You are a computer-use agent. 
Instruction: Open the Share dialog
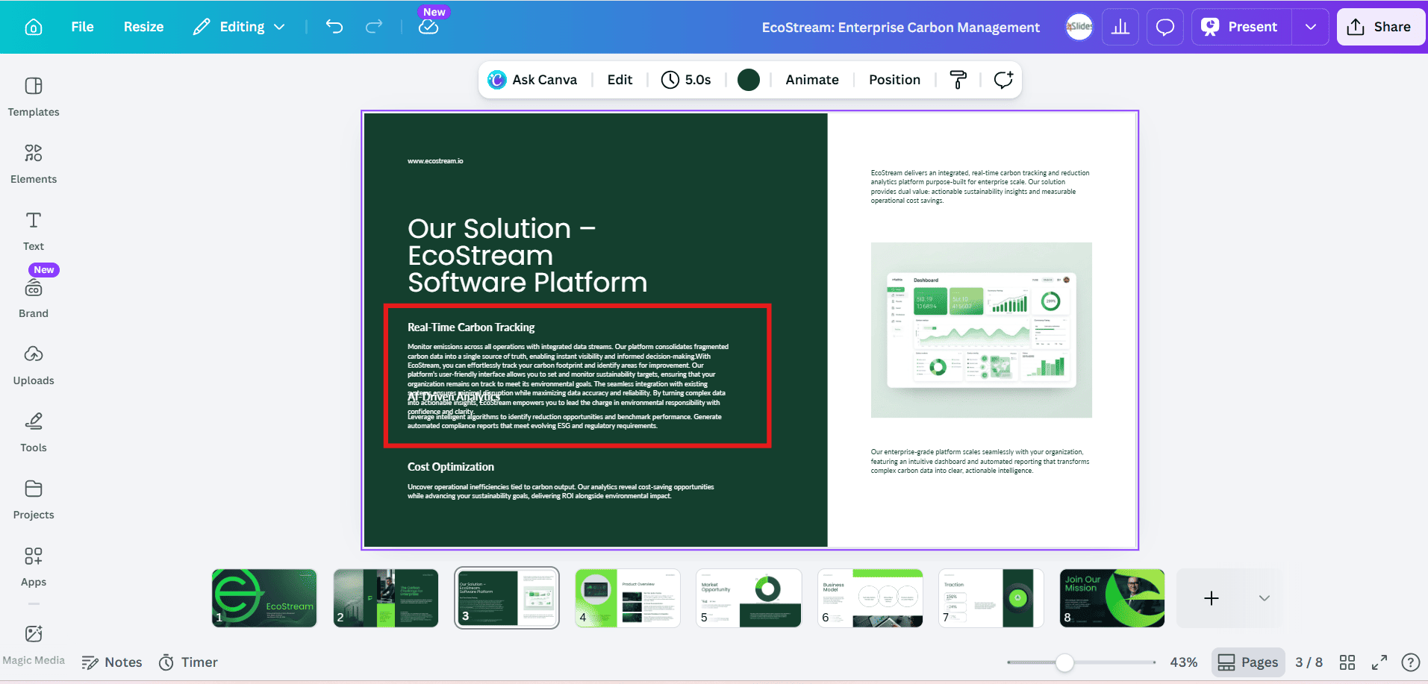pyautogui.click(x=1380, y=27)
